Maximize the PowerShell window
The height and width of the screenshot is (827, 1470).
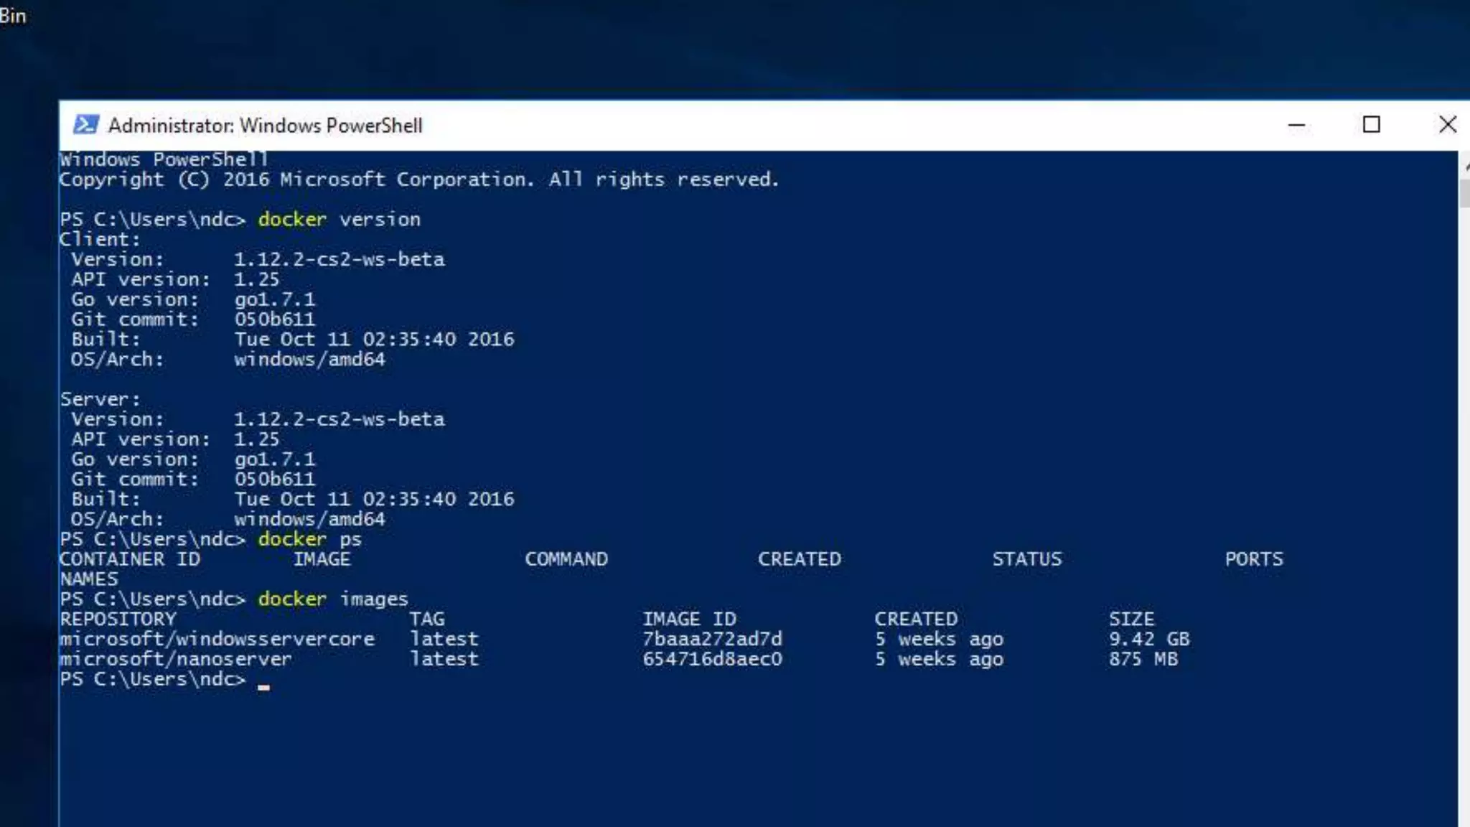click(1371, 125)
